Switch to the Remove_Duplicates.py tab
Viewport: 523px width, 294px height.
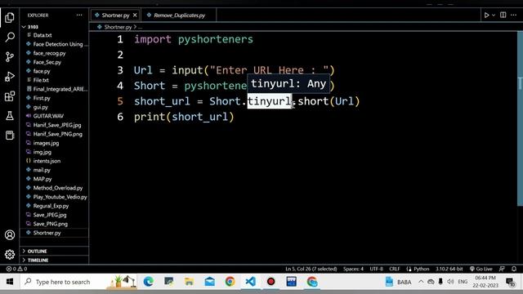pyautogui.click(x=179, y=15)
